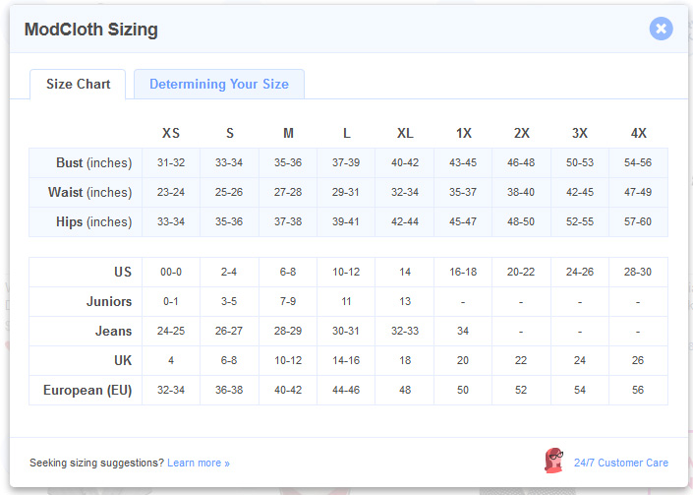
Task: Click waist value 47-49
Action: click(x=638, y=193)
